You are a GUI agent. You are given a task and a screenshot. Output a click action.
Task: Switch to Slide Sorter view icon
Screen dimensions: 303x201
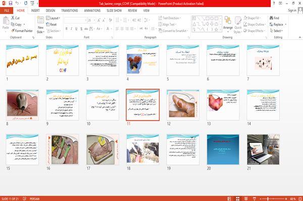point(238,198)
